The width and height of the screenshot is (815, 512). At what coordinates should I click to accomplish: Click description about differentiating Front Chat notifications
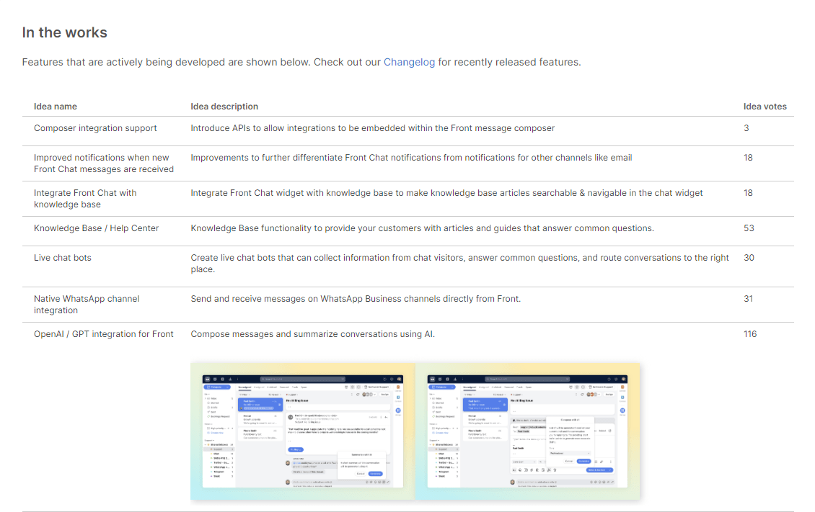pos(411,158)
